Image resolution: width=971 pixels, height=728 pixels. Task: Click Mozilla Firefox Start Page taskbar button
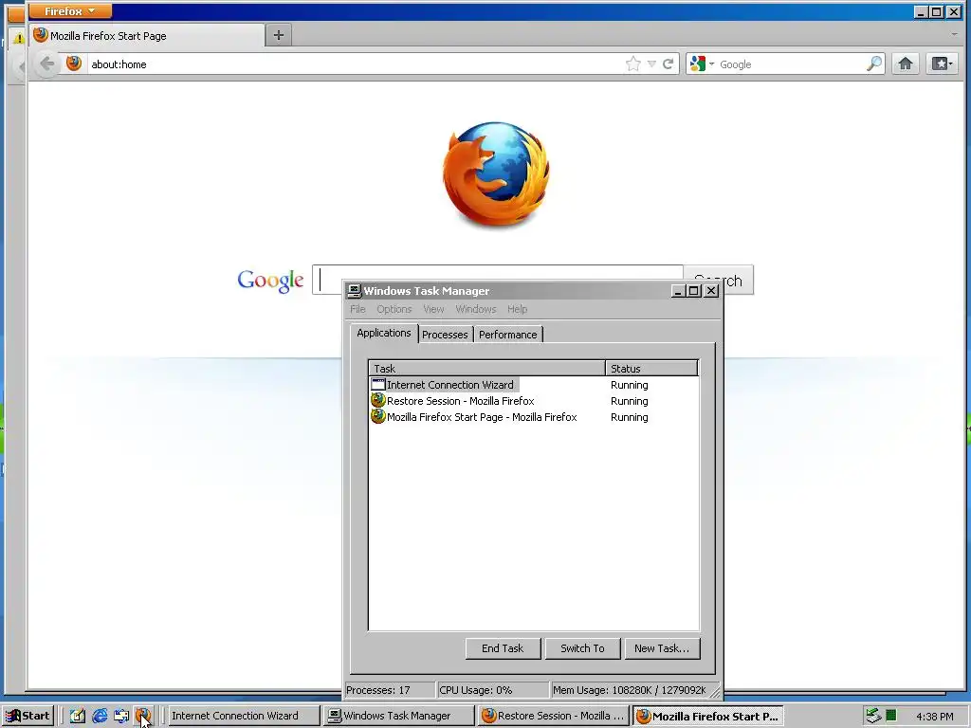[707, 716]
